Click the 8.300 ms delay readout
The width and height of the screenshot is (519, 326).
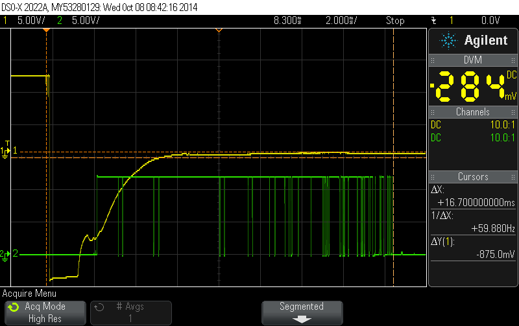pos(287,21)
